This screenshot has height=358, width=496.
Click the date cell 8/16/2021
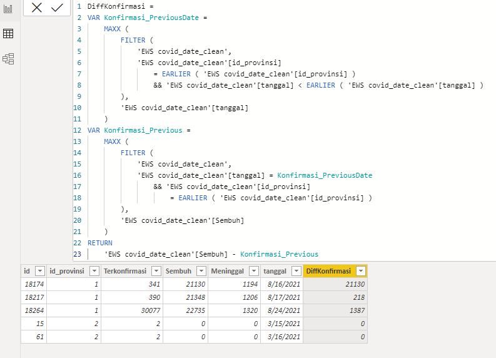[x=282, y=284]
